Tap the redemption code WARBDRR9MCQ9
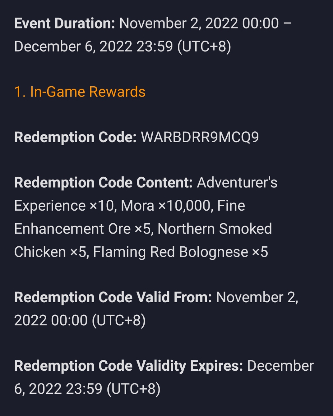Image resolution: width=333 pixels, height=416 pixels. [x=200, y=137]
